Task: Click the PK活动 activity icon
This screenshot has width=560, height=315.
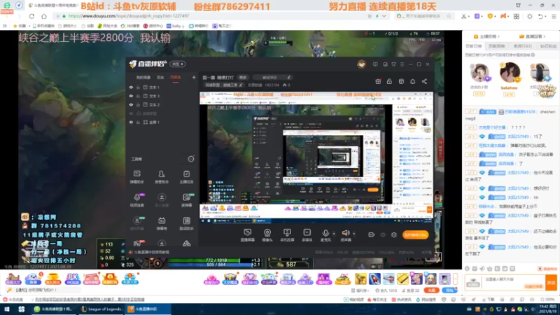Action: (73, 279)
